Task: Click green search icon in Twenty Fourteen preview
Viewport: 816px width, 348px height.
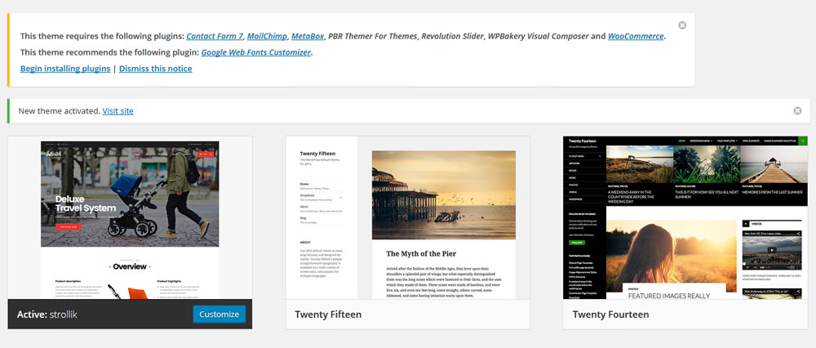Action: click(803, 141)
